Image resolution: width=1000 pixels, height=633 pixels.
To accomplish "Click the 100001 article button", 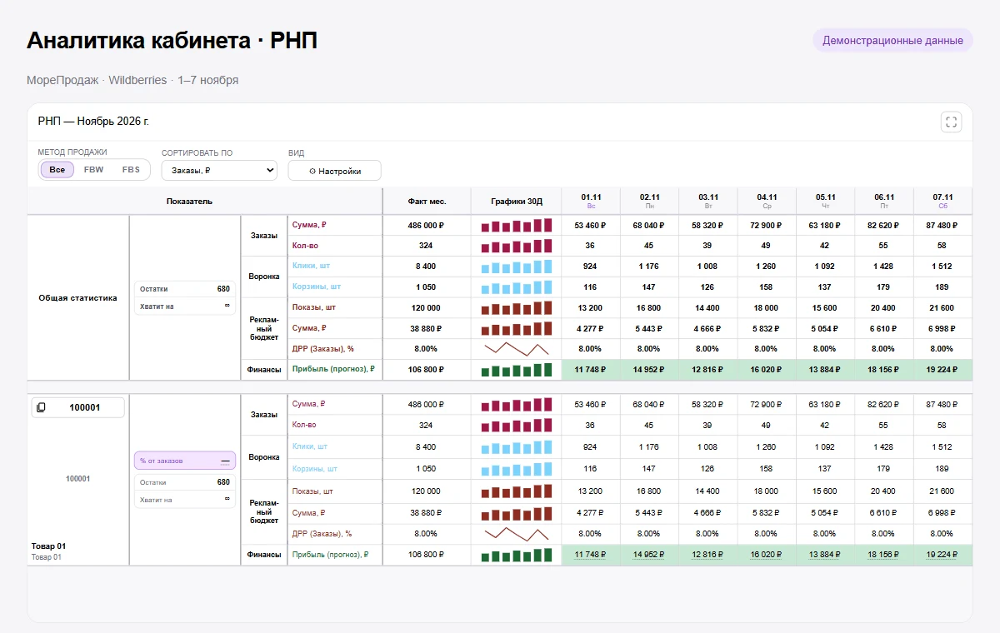I will point(78,407).
